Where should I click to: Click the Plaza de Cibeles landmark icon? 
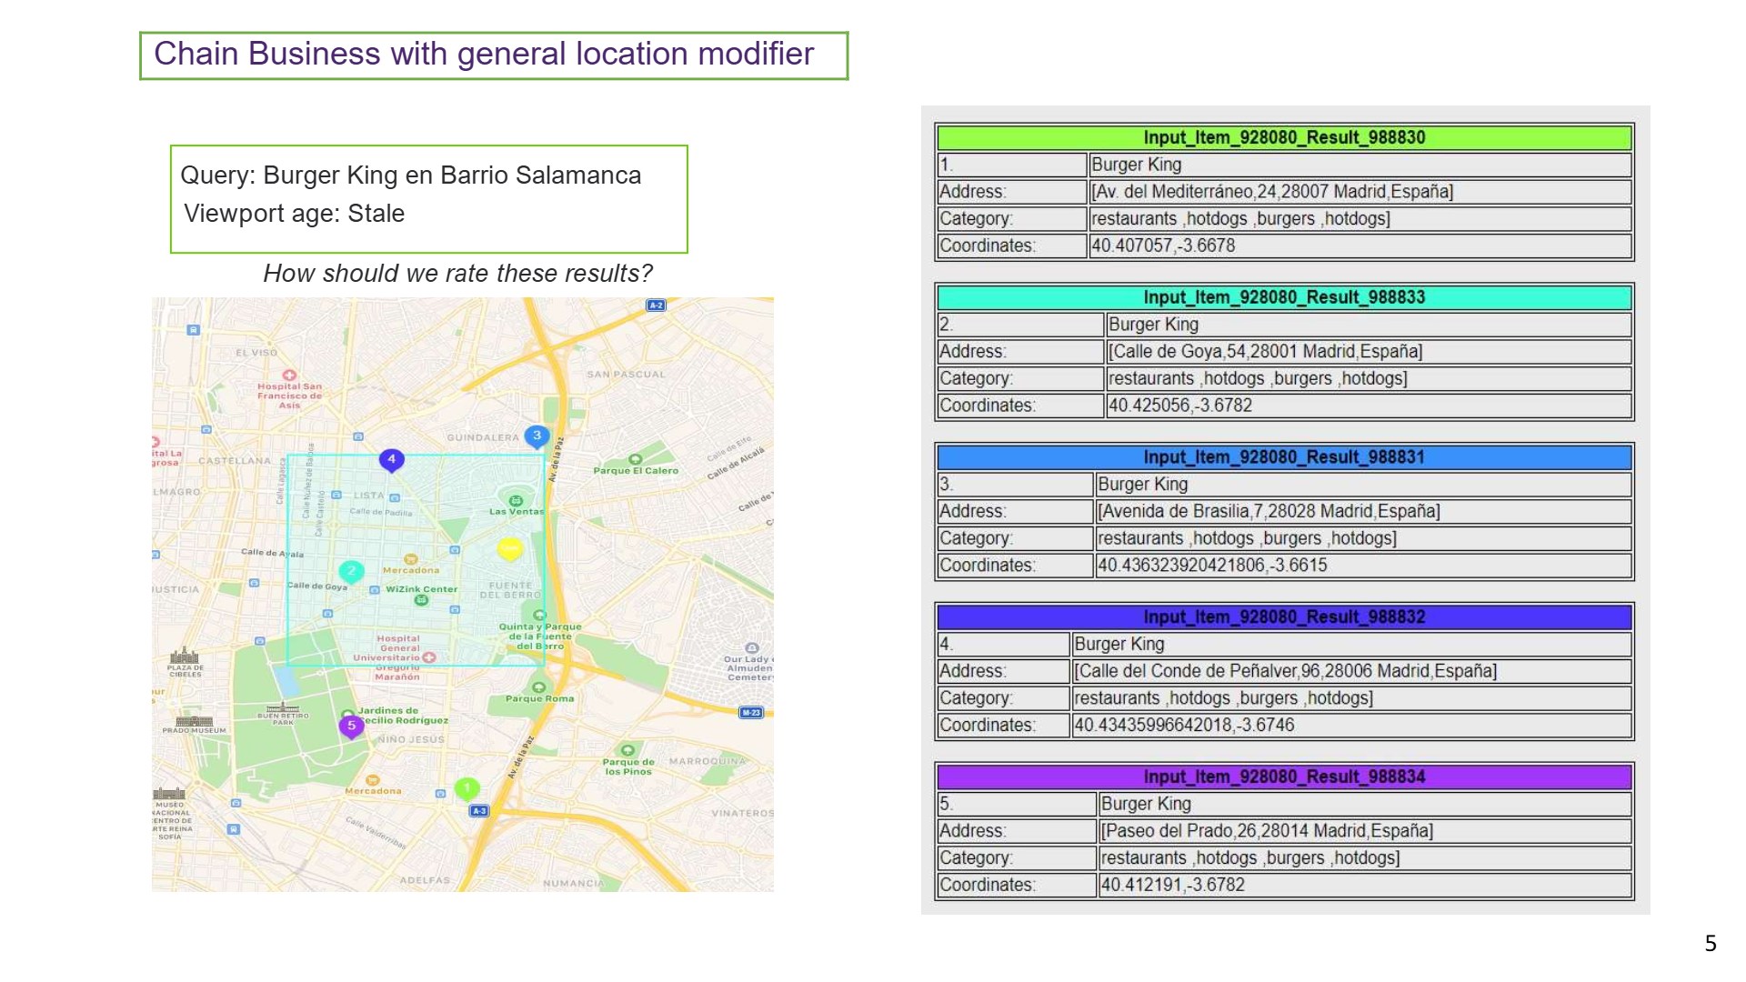(184, 656)
